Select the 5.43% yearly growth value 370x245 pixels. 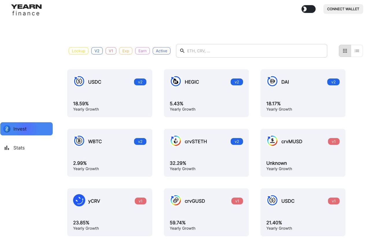[x=176, y=104]
